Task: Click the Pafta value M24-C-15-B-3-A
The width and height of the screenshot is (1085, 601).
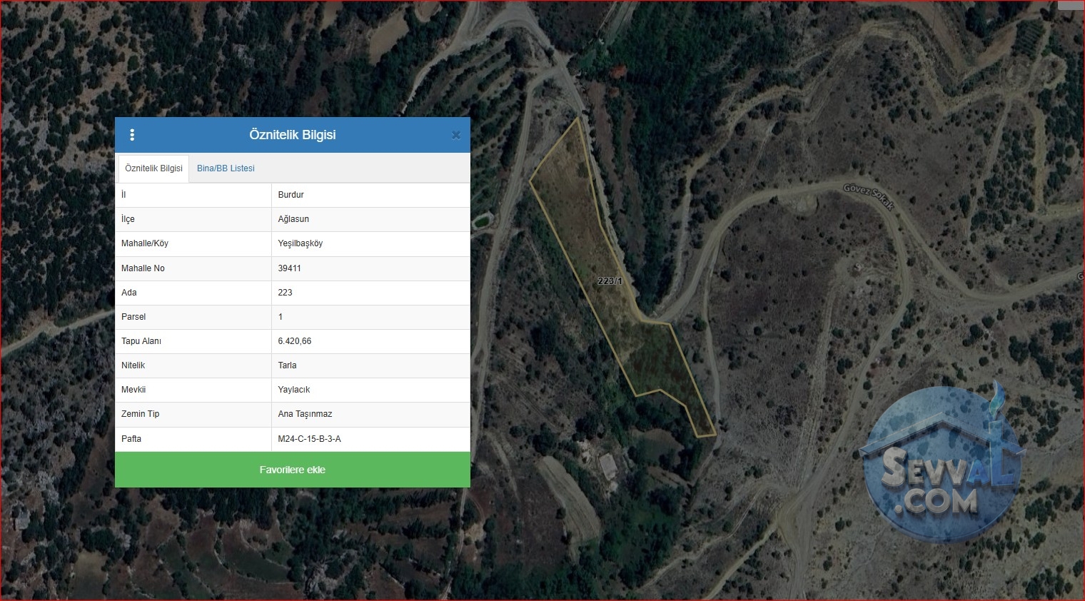Action: coord(309,439)
